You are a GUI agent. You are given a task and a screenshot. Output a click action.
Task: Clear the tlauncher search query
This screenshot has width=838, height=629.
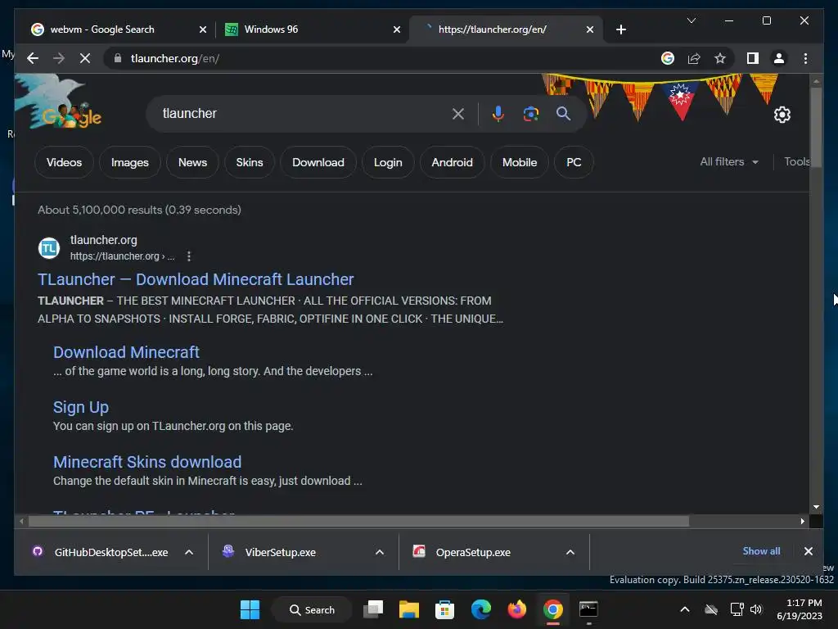tap(458, 113)
